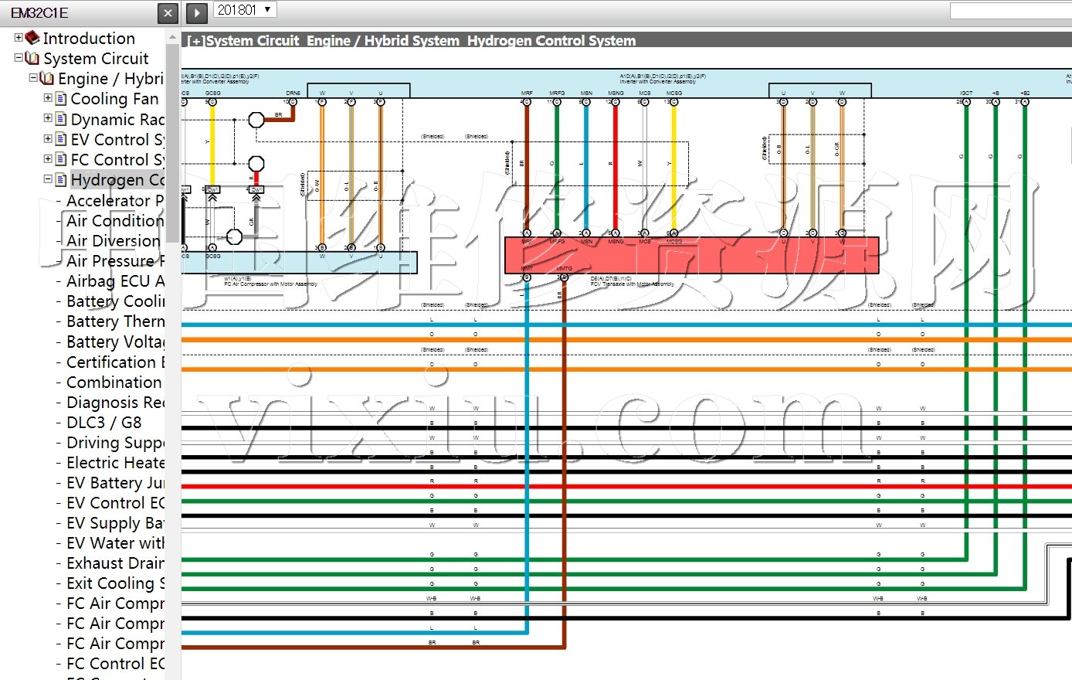Click the search input field at top right

tap(1010, 11)
